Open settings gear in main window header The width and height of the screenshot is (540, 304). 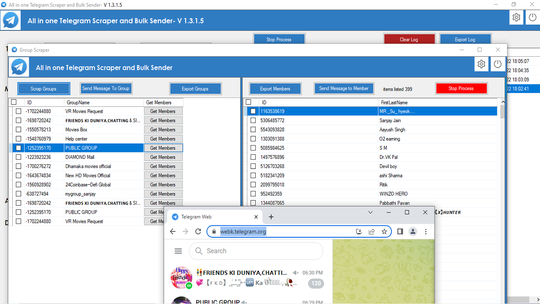click(x=516, y=18)
